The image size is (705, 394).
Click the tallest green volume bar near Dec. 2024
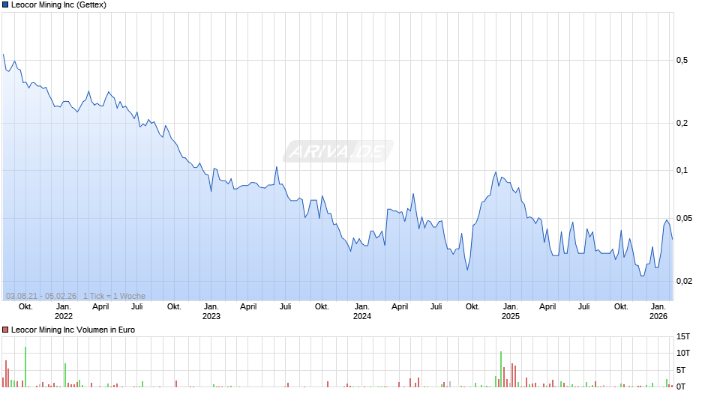(x=501, y=369)
